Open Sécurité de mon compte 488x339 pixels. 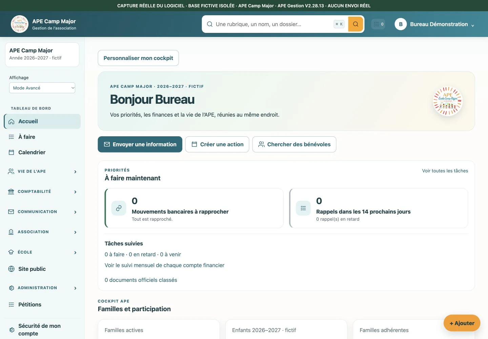pos(42,330)
